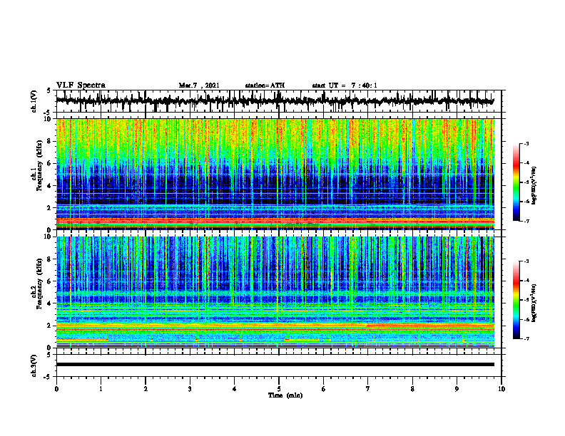Click the "-3" label on ch.1 color bar
Viewport: 565px width, 436px height.
(x=526, y=143)
